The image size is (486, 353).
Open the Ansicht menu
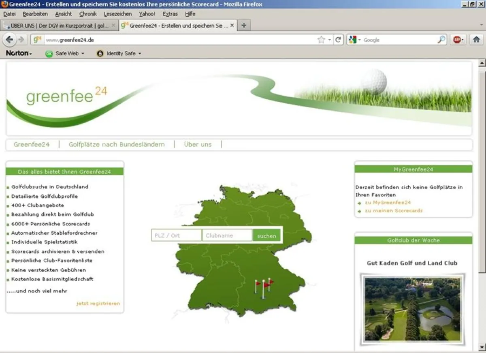click(64, 14)
